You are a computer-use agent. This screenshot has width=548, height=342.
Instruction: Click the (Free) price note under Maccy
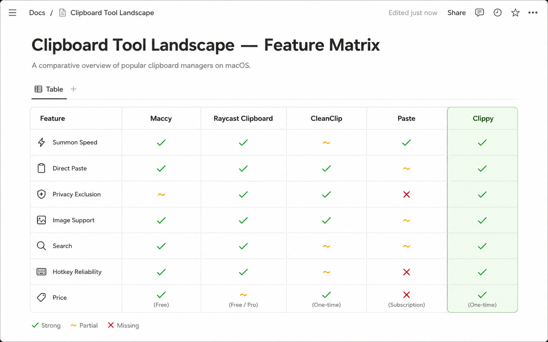click(x=161, y=305)
